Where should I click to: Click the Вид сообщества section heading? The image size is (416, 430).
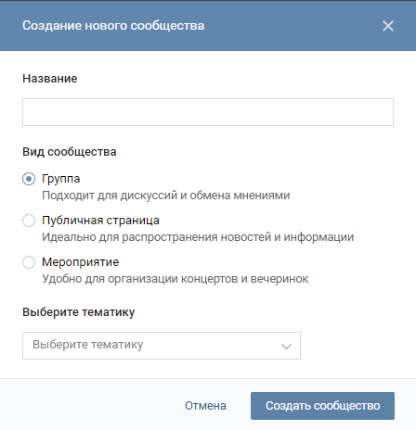pyautogui.click(x=70, y=152)
